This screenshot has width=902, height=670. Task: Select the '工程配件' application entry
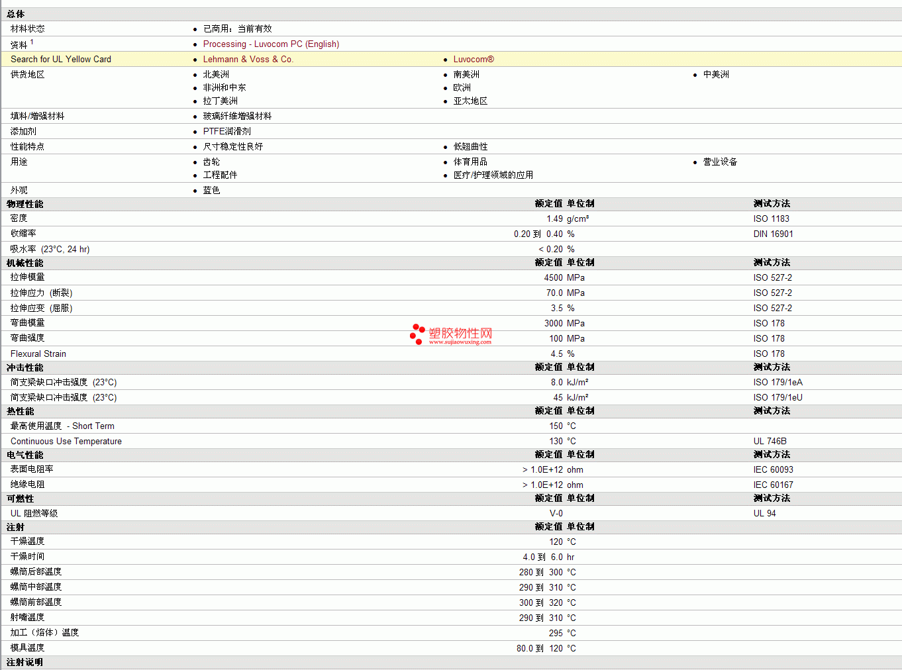coord(221,175)
